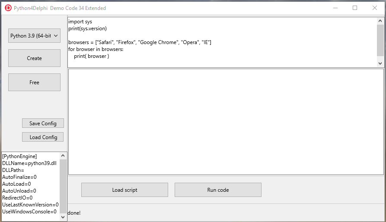Select the DLLName=python39.dll config line
Image resolution: width=386 pixels, height=222 pixels.
click(x=29, y=163)
